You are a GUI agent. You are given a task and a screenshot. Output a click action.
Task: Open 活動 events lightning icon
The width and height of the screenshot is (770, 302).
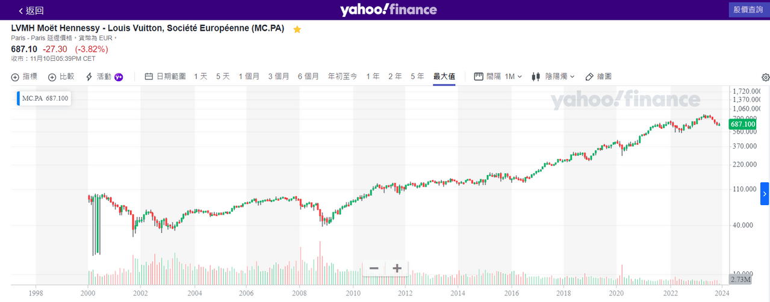pyautogui.click(x=90, y=77)
